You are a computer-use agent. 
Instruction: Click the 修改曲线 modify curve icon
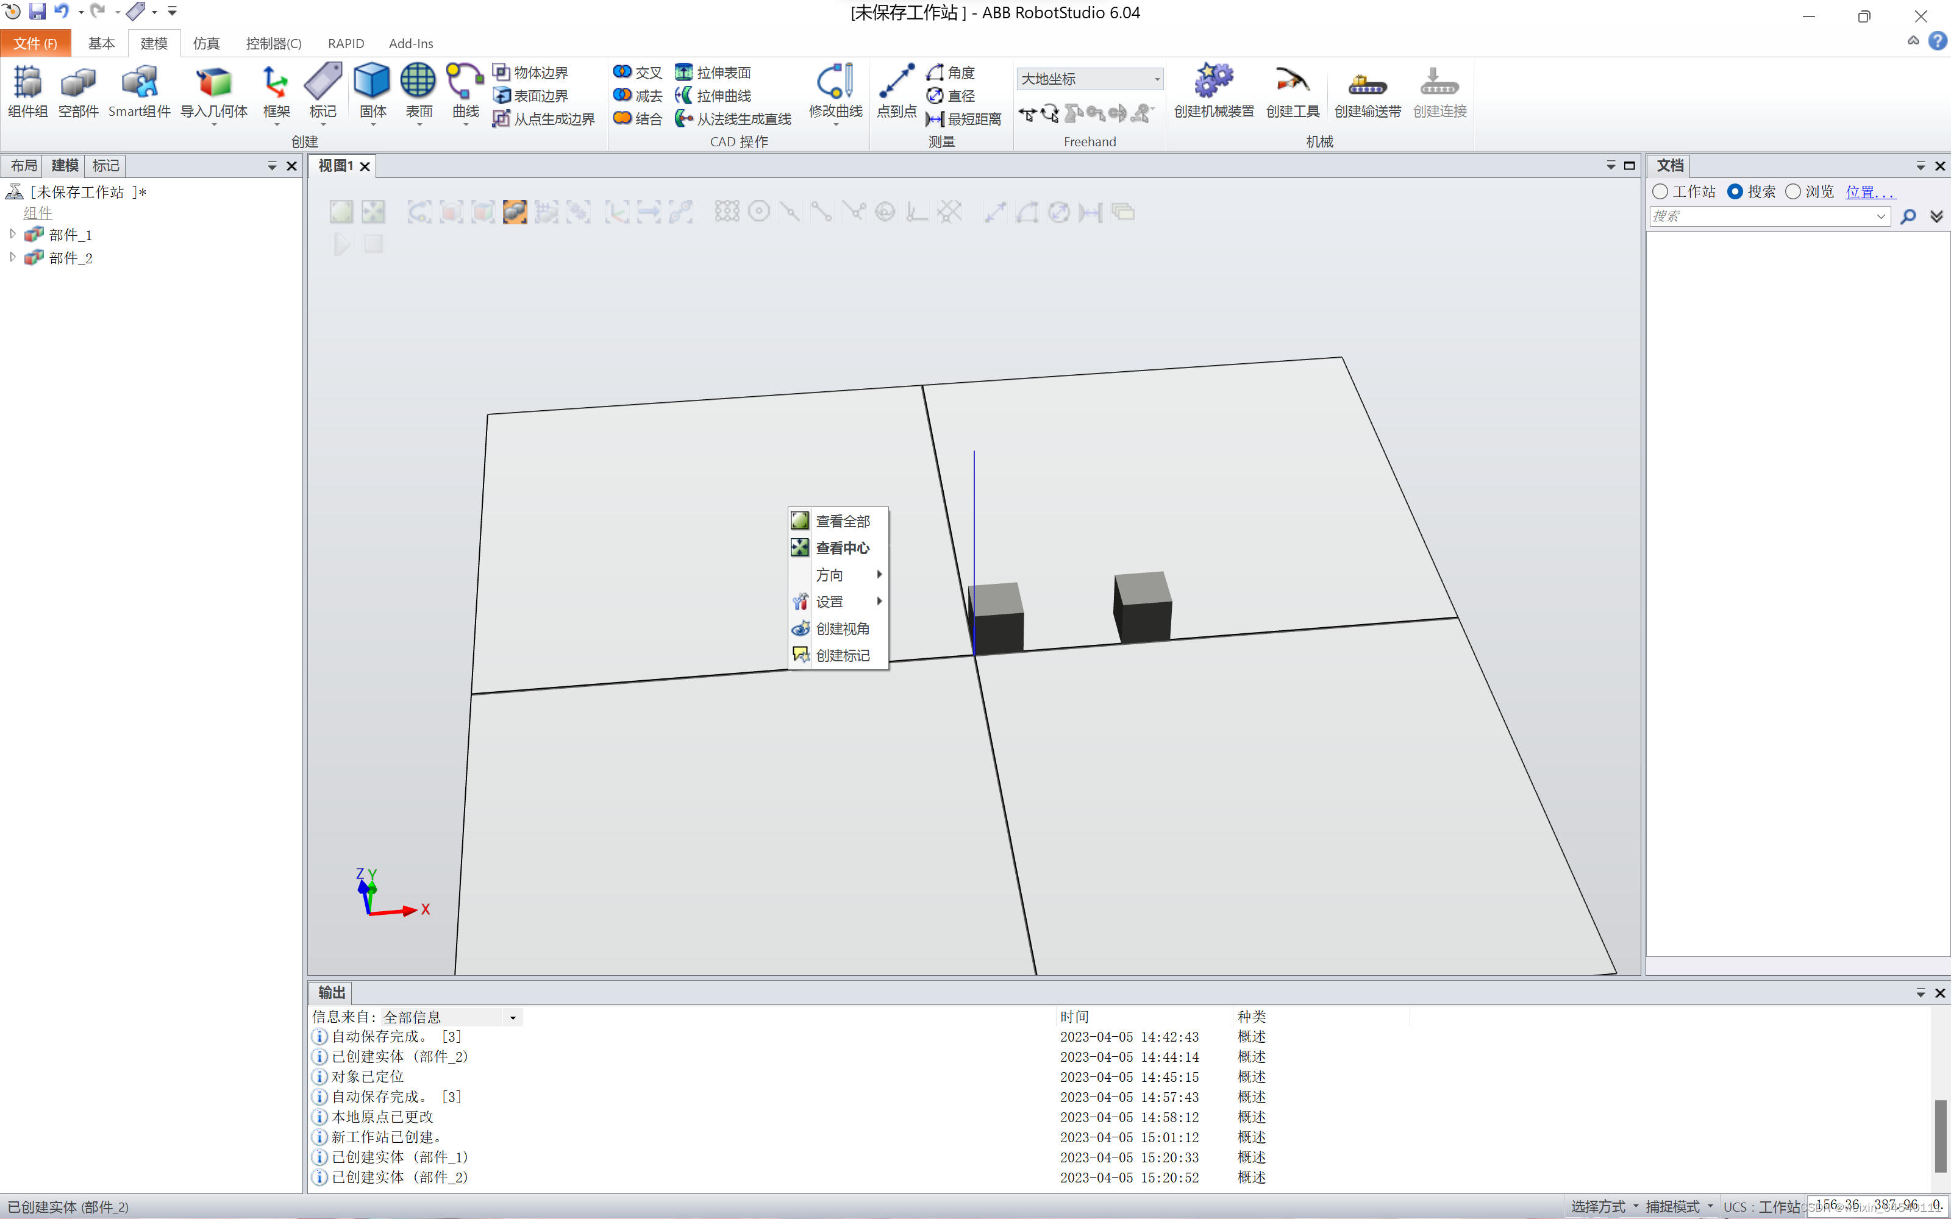pyautogui.click(x=835, y=90)
